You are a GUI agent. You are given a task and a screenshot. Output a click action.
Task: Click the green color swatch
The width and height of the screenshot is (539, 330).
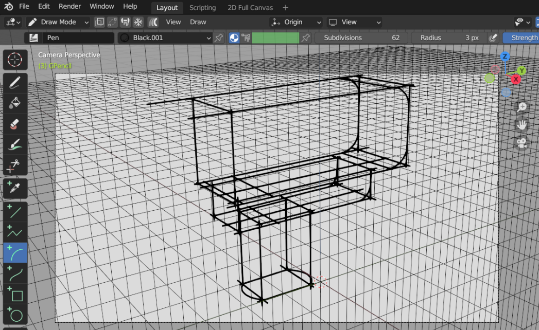275,38
